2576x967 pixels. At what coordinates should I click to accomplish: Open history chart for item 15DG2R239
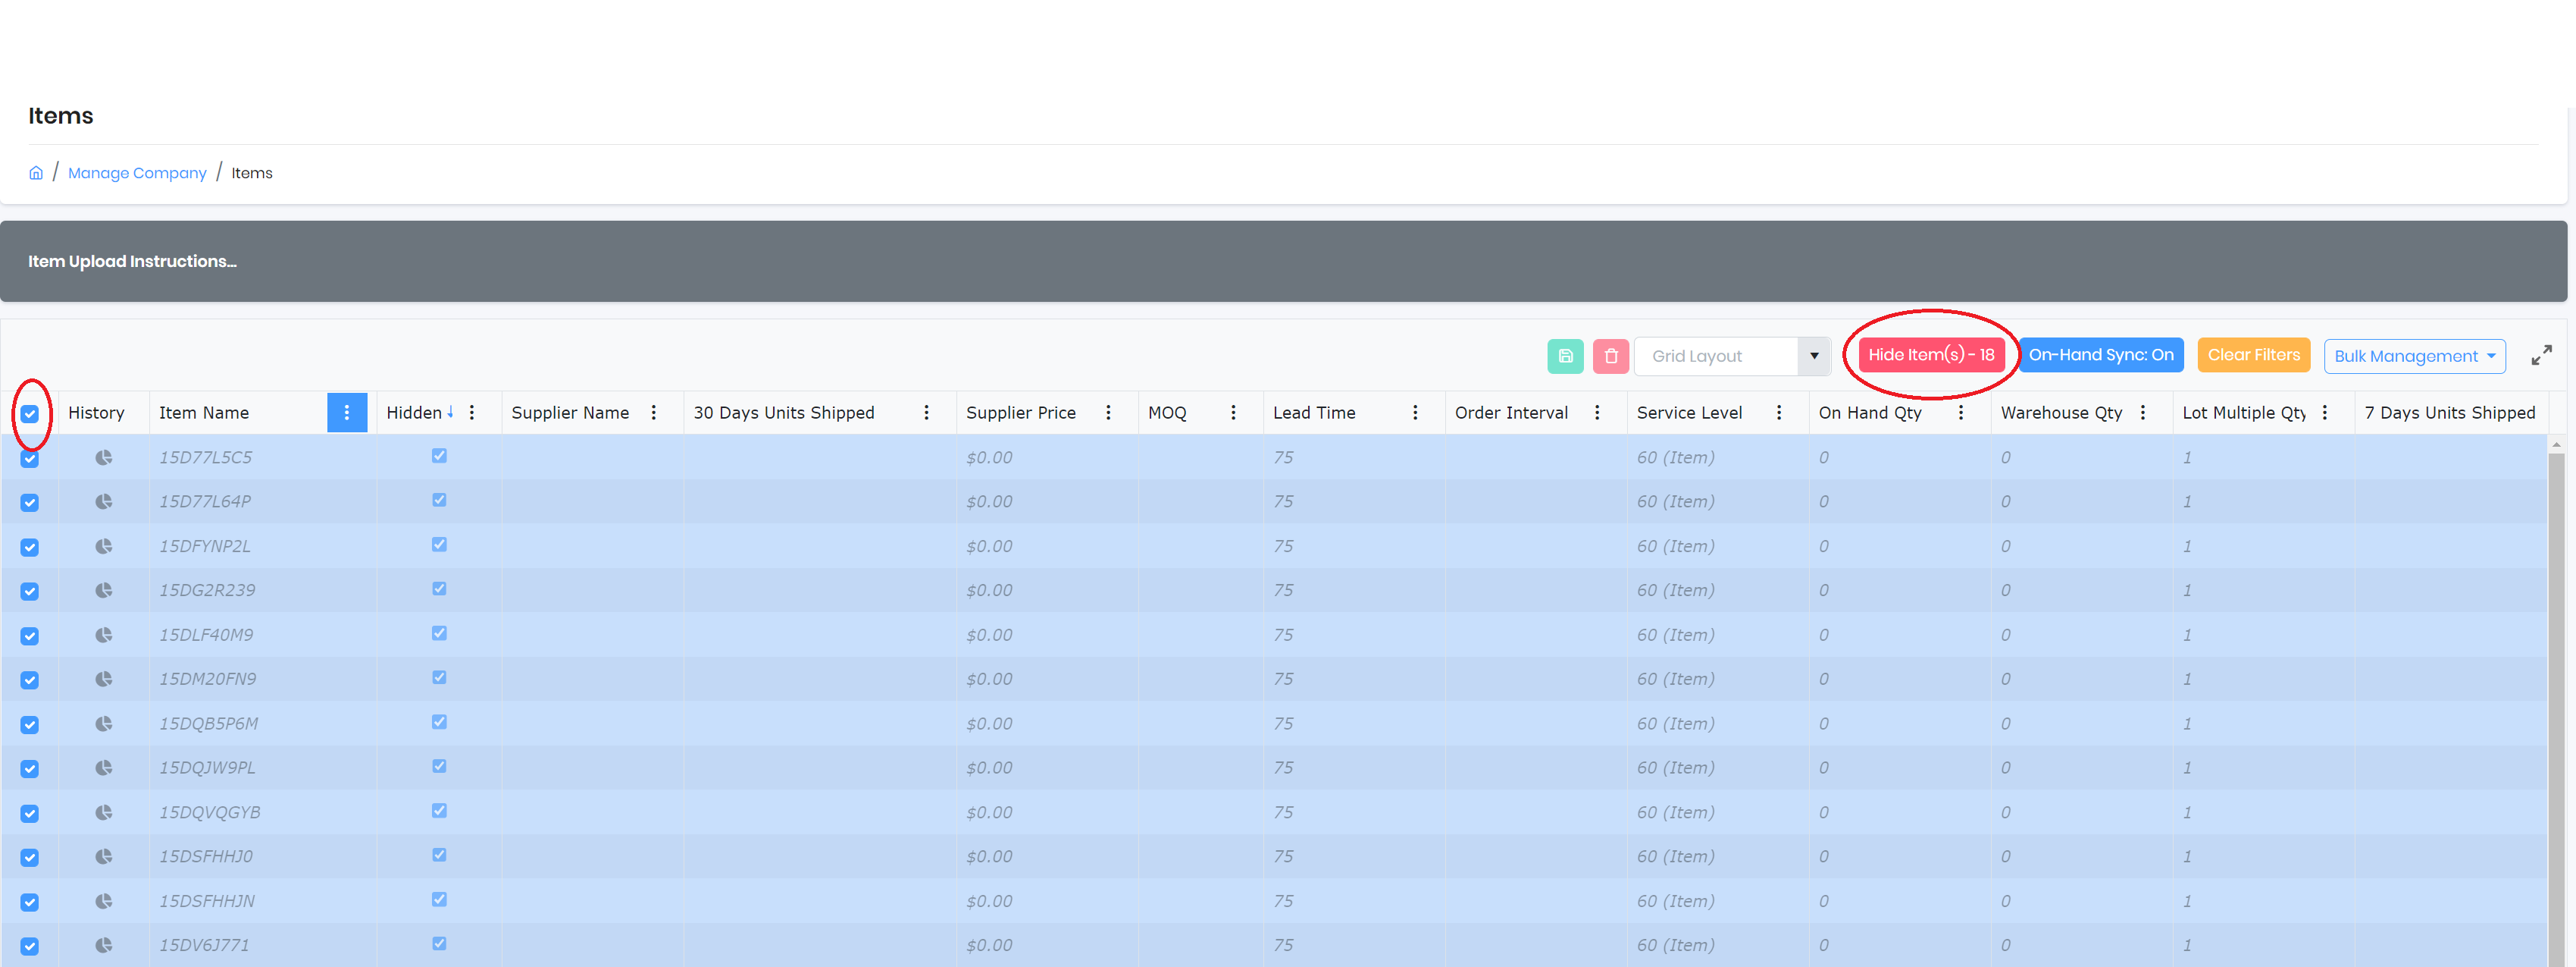(103, 591)
